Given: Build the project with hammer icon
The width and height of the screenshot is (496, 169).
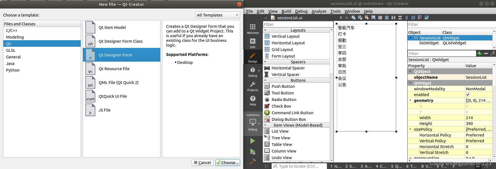Looking at the screenshot, I should click(x=253, y=162).
